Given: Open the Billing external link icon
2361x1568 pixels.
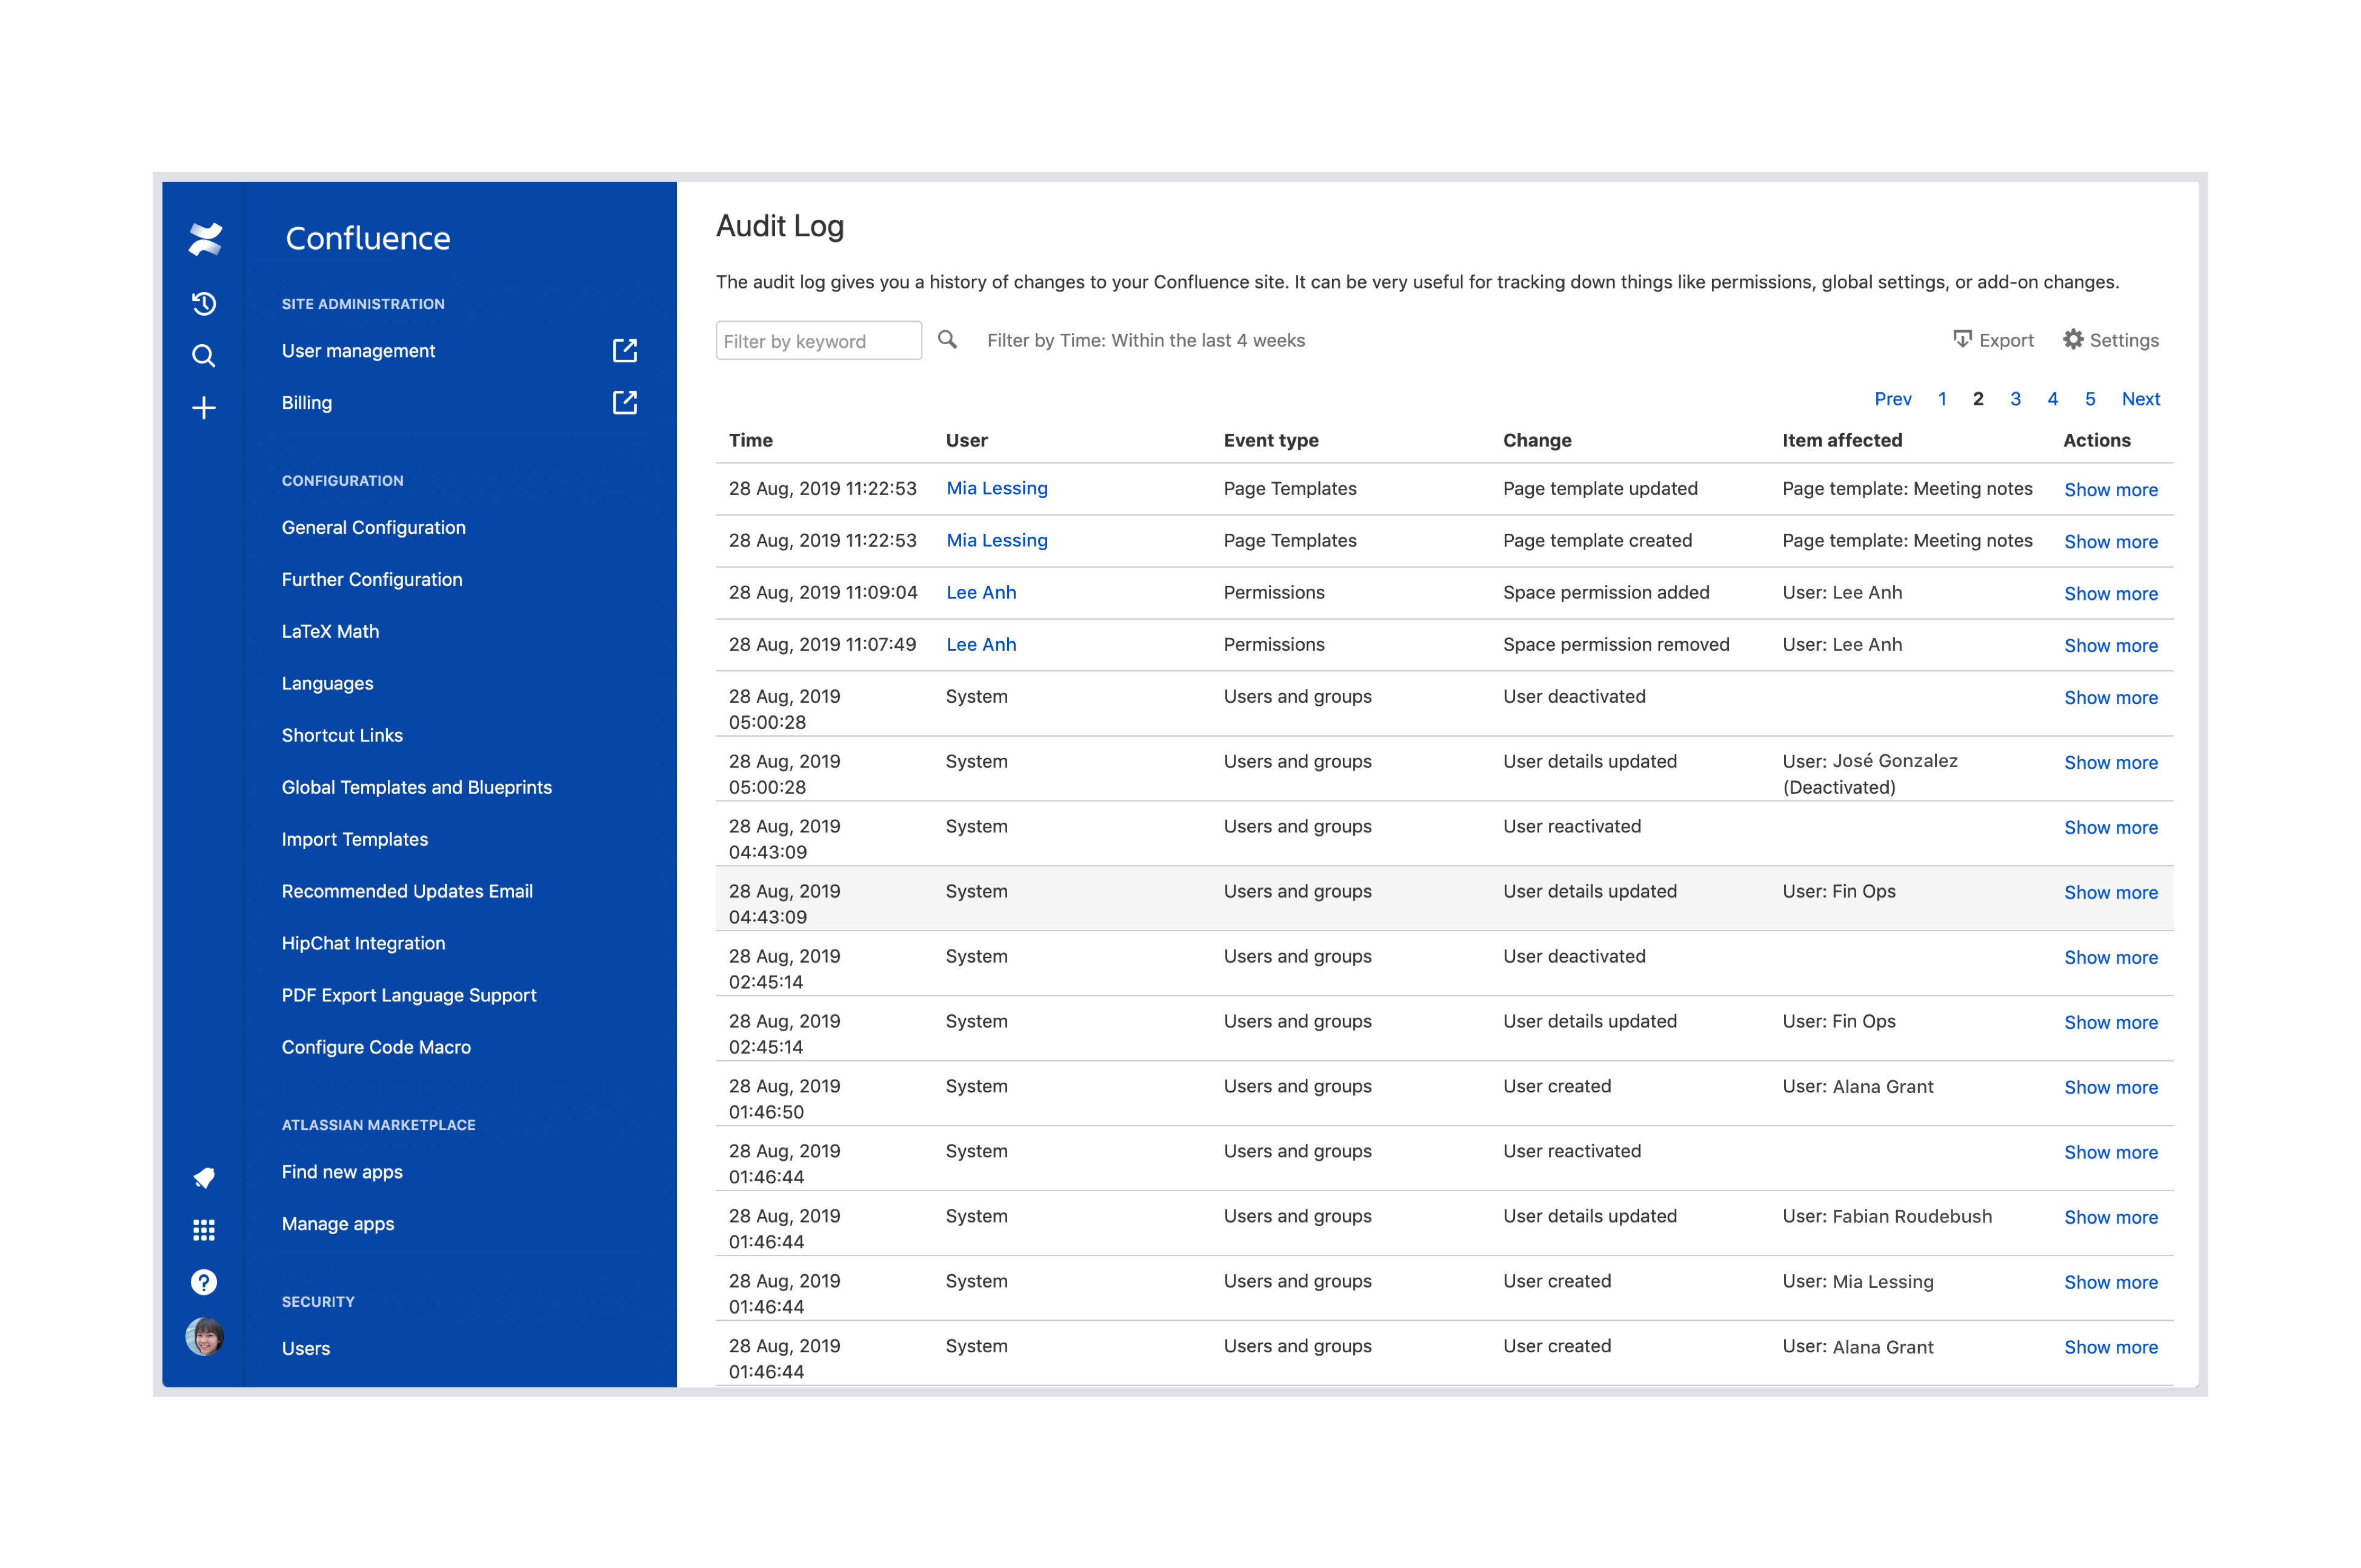Looking at the screenshot, I should 624,403.
